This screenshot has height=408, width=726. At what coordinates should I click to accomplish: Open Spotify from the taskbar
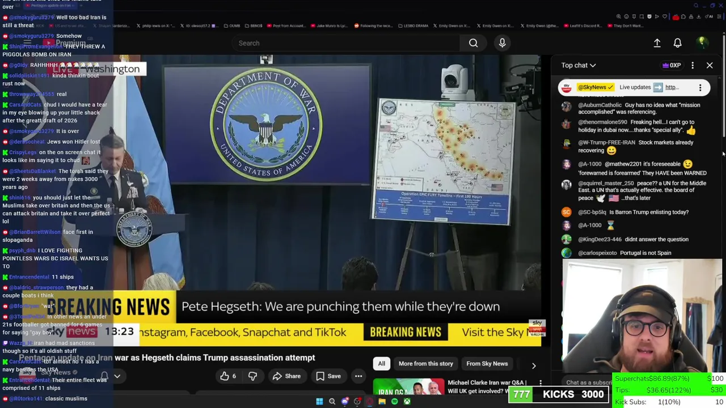click(x=394, y=402)
